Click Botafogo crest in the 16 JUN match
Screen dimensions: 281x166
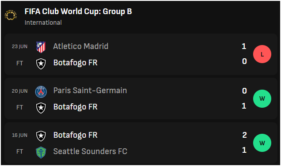[41, 136]
